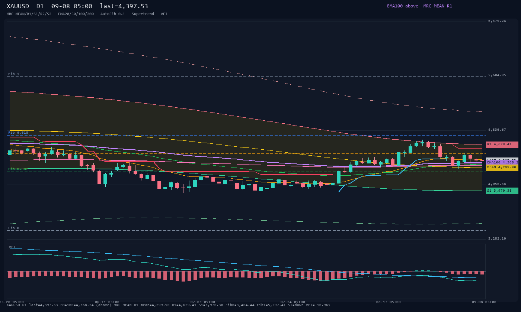
Task: Click the '06-11 05:00' time axis label
Action: (x=107, y=302)
